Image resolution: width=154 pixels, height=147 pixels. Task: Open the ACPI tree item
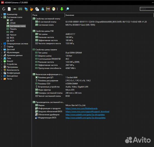[x=12, y=41]
